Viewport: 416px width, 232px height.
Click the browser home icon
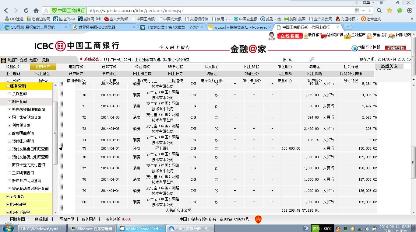[36, 11]
